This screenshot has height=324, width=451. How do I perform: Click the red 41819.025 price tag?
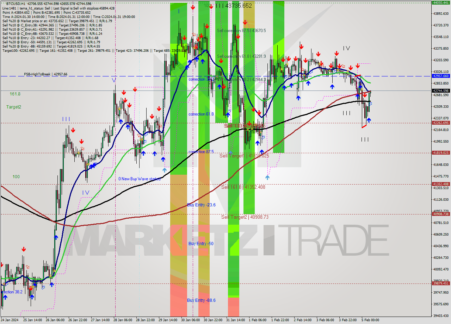(441, 153)
